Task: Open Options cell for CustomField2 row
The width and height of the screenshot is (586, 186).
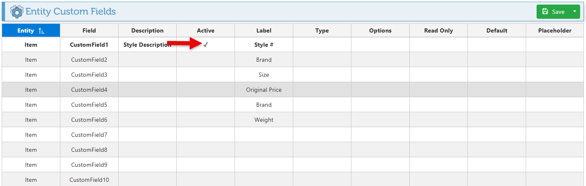Action: 380,60
